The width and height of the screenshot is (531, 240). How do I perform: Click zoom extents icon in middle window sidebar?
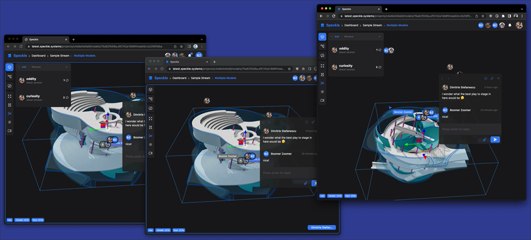(151, 118)
